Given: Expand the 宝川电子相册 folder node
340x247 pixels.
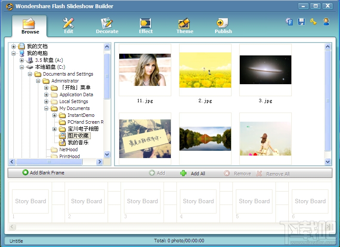Looking at the screenshot, I should tap(54, 129).
